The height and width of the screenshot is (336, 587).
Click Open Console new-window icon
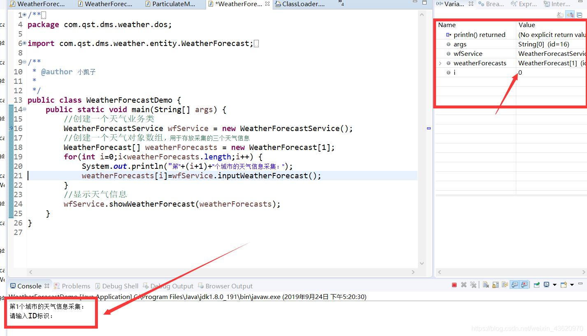point(564,285)
